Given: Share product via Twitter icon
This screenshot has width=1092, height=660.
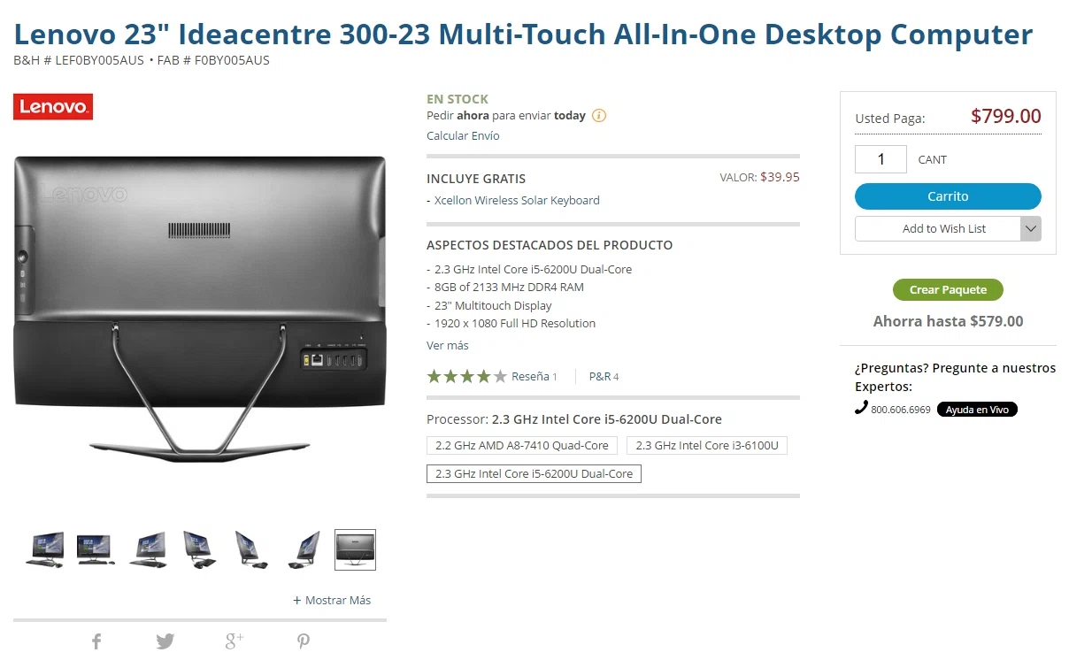Looking at the screenshot, I should (x=165, y=641).
